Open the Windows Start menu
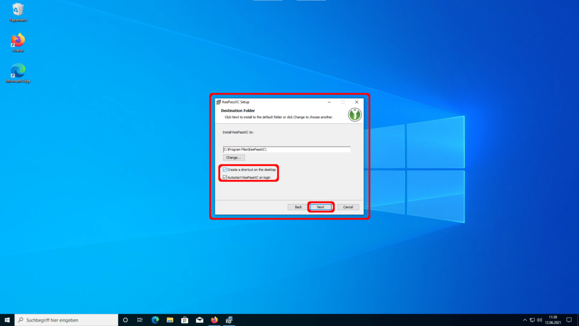The image size is (579, 326). pos(7,320)
